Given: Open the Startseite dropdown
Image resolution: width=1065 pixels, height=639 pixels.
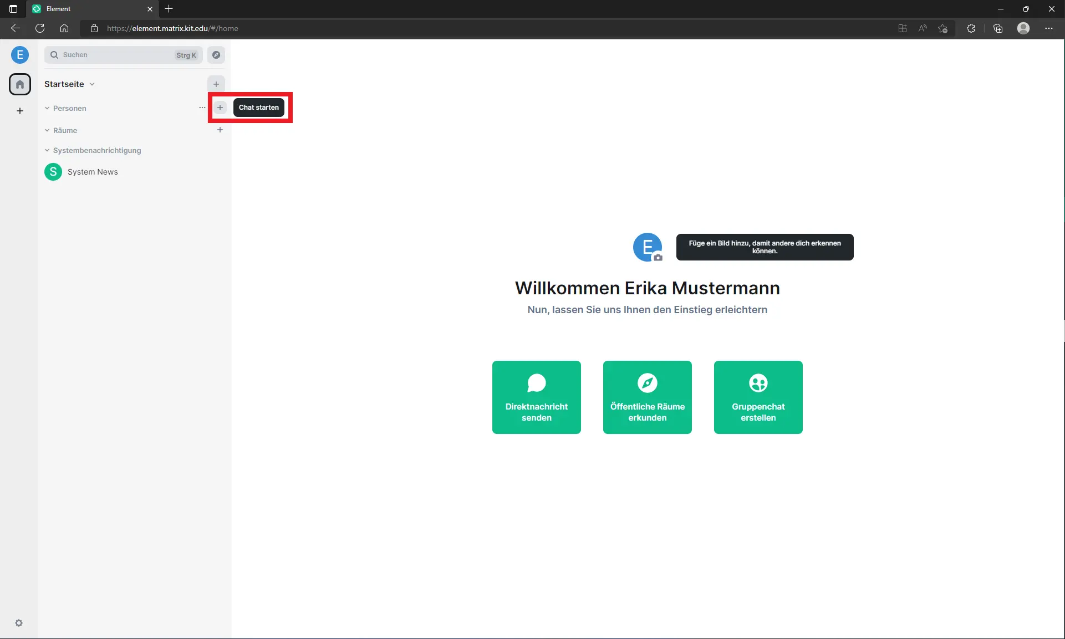Looking at the screenshot, I should pyautogui.click(x=91, y=84).
